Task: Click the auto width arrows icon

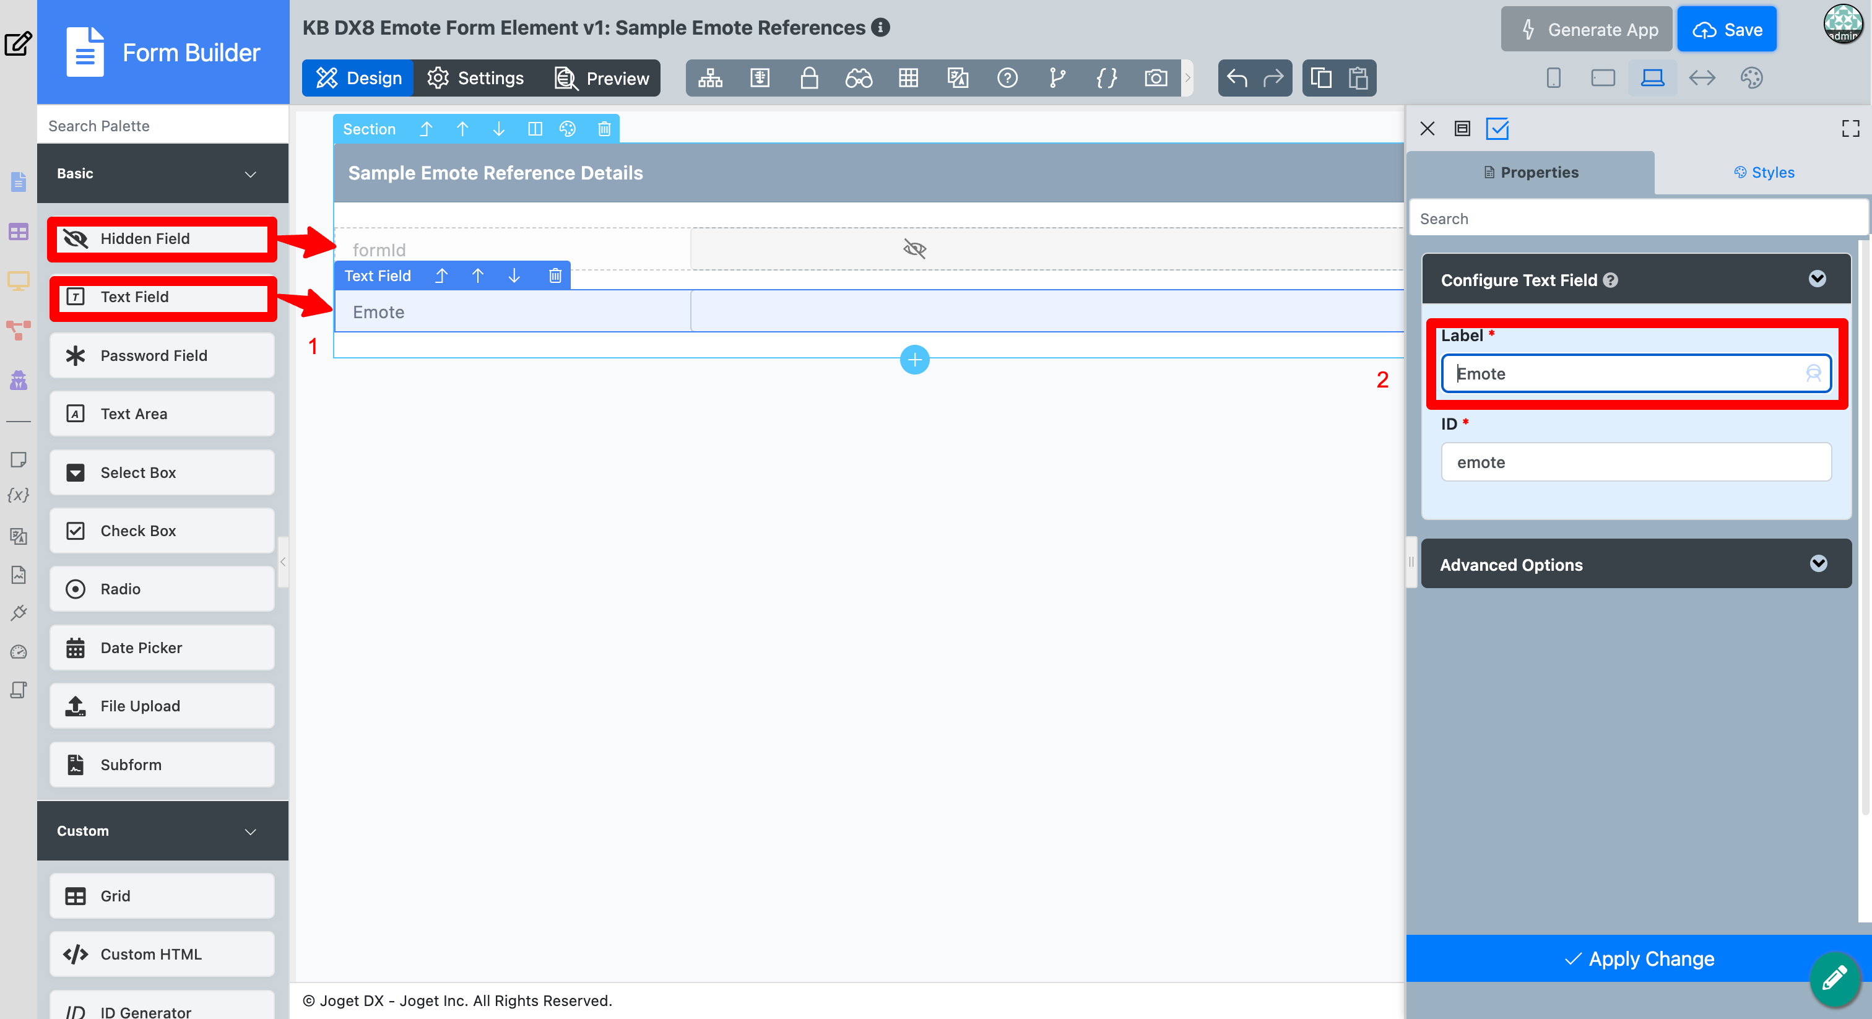Action: pos(1702,78)
